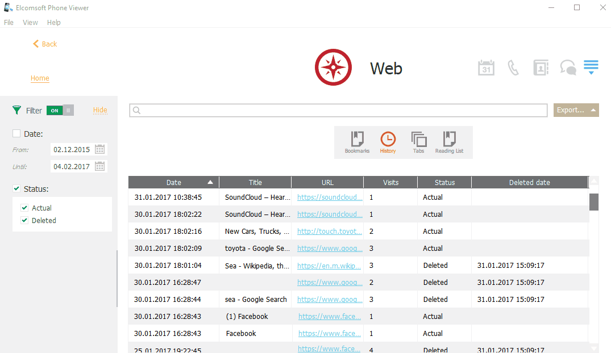Toggle the Filter ON switch
Screen dimensions: 611x353
point(60,111)
